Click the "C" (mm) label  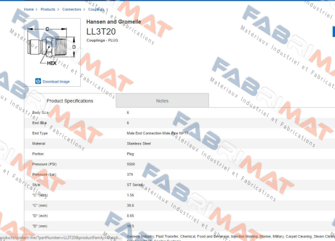tap(40, 205)
